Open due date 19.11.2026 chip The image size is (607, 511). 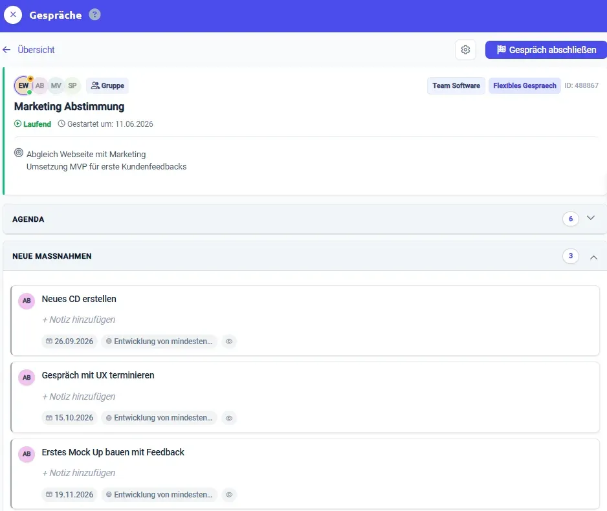pyautogui.click(x=70, y=494)
